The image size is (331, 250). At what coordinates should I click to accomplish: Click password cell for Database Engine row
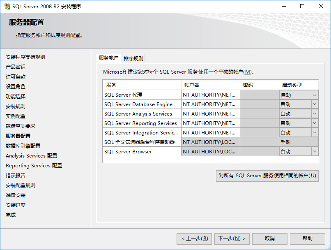coord(260,104)
